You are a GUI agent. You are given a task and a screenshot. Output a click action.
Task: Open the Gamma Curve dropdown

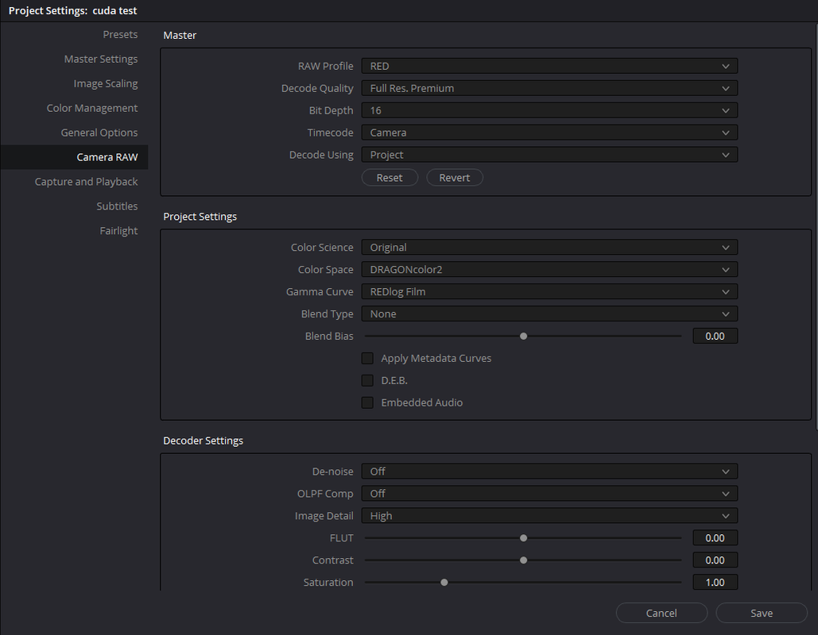pyautogui.click(x=549, y=292)
